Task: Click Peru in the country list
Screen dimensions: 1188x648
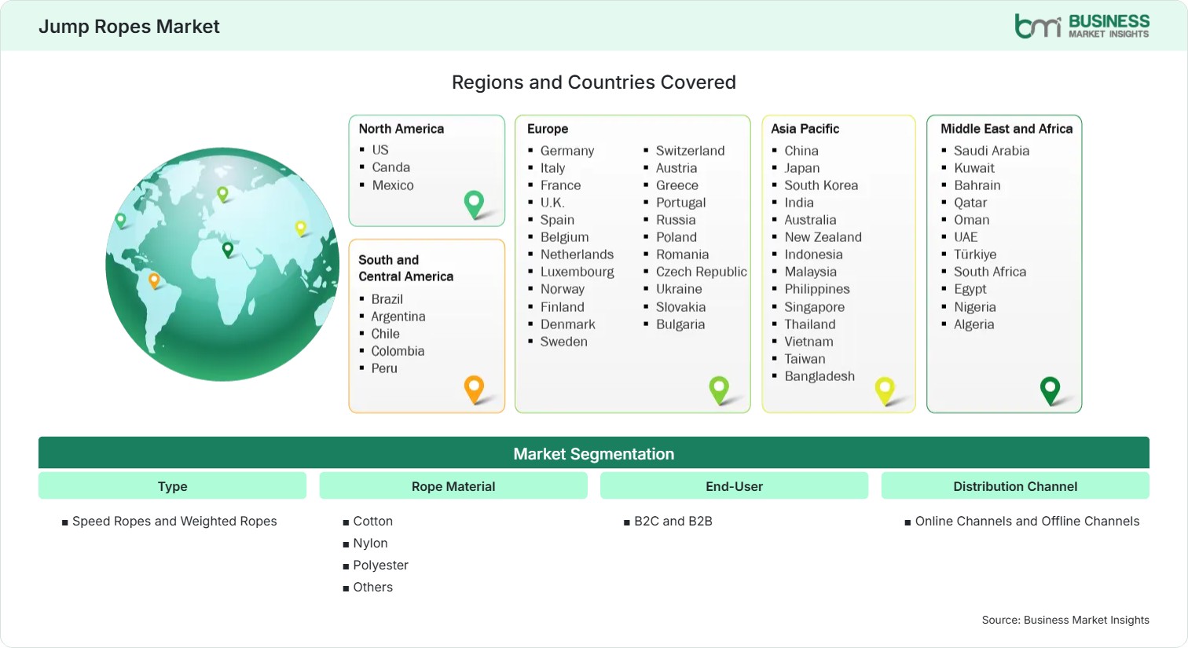Action: (384, 368)
